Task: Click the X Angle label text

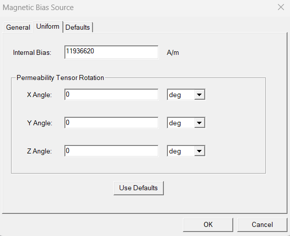Action: [39, 95]
